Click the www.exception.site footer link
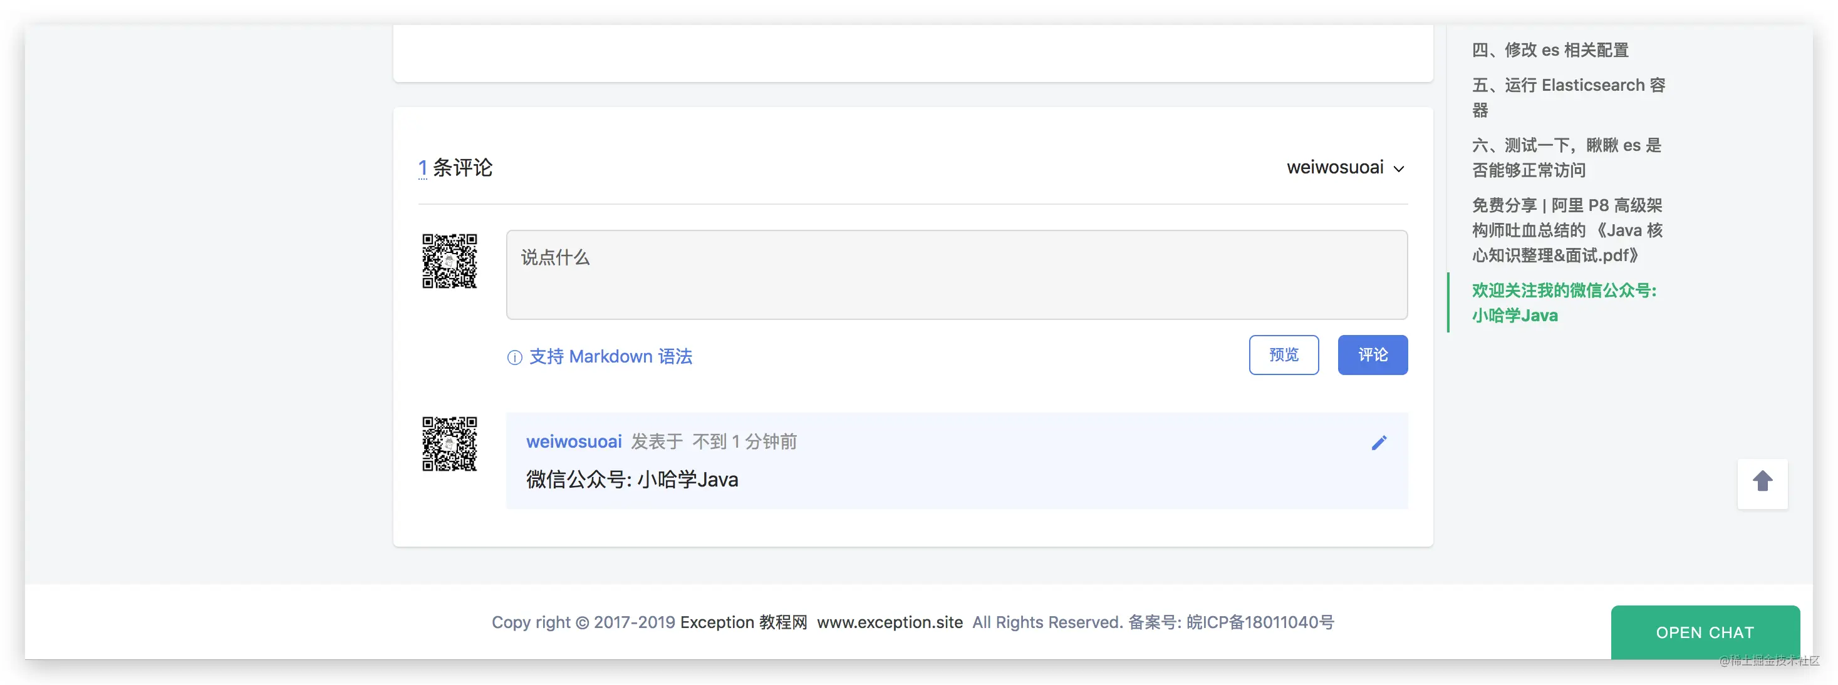Viewport: 1838px width, 685px height. [x=890, y=622]
